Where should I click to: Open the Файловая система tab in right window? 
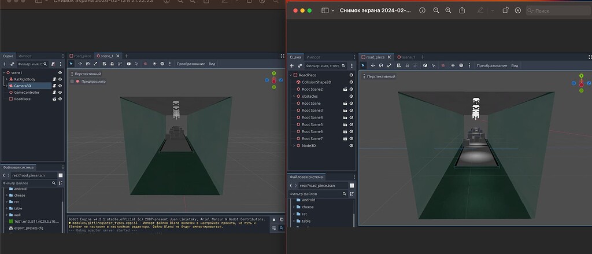[x=306, y=177]
